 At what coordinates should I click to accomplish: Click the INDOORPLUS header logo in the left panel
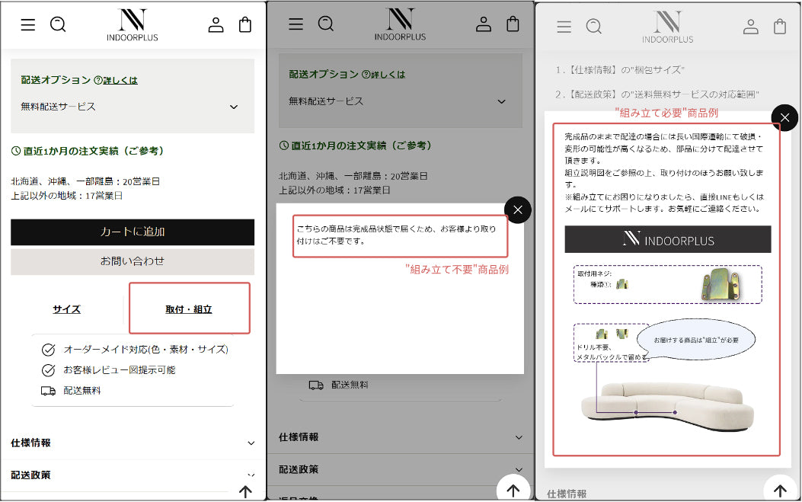[x=133, y=24]
